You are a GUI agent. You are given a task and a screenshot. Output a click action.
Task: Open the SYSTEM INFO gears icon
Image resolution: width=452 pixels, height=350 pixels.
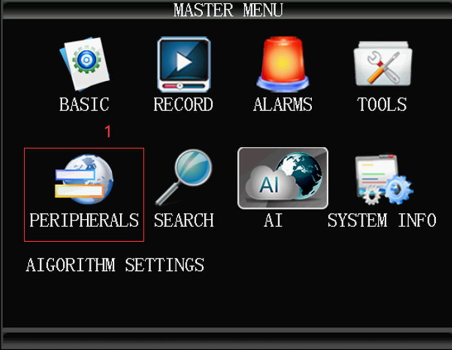[384, 179]
